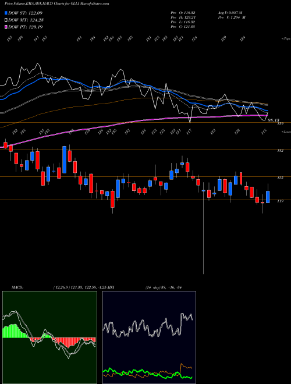This screenshot has height=384, width=291.
Task: Click the MACD parameters '(12,26,9)' text
Action: click(x=61, y=287)
